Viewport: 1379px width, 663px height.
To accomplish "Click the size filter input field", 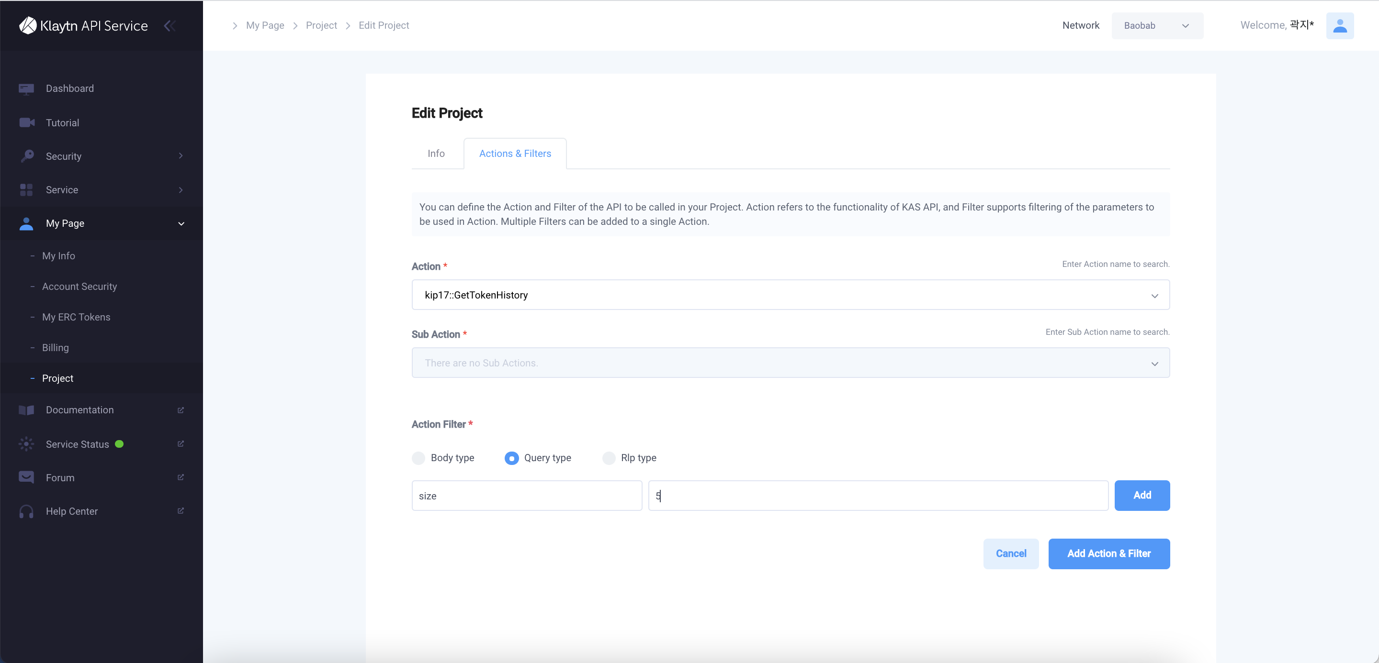I will (x=526, y=495).
